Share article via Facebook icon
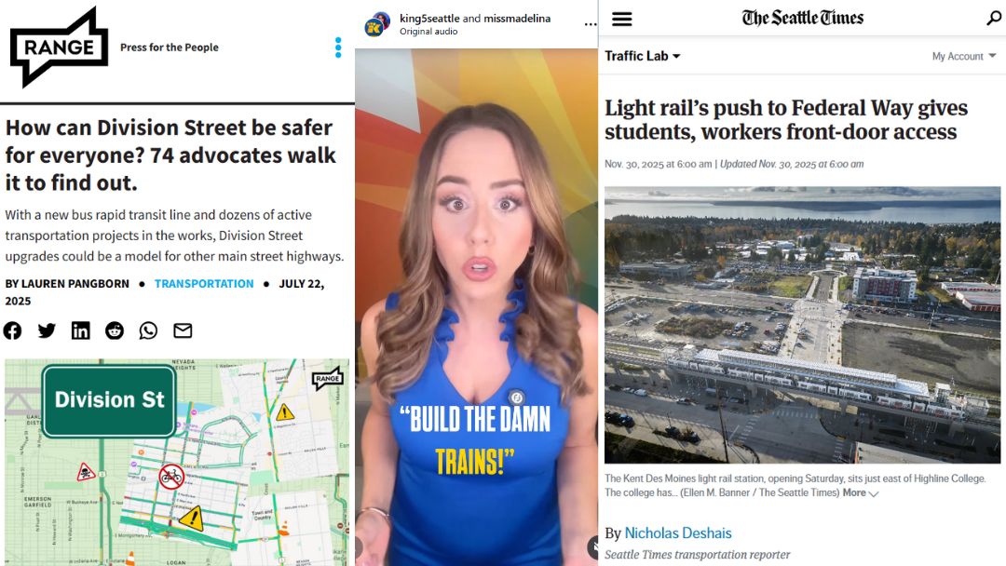Image resolution: width=1006 pixels, height=566 pixels. (x=12, y=330)
